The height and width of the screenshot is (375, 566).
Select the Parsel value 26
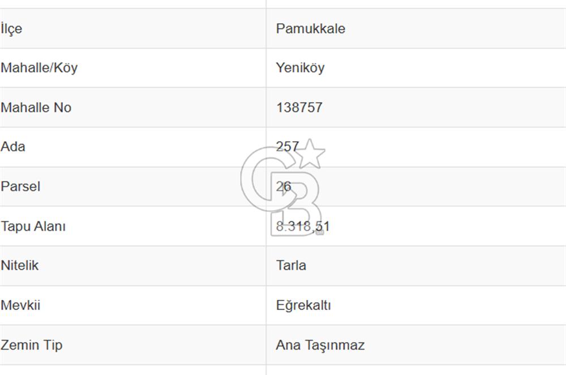point(284,186)
